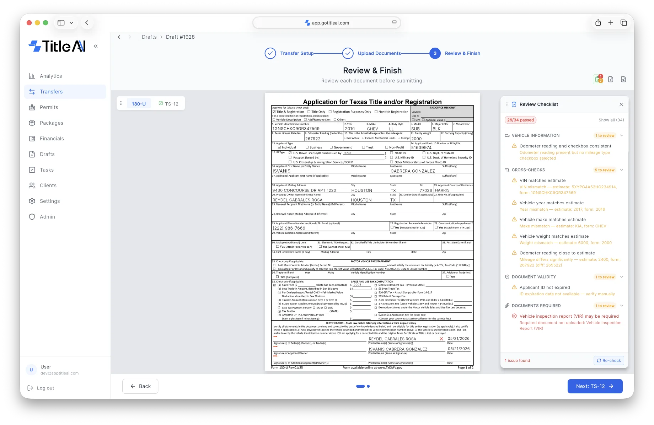Screen dimensions: 654x425
Task: Select the TS-12 document tab
Action: tap(168, 104)
